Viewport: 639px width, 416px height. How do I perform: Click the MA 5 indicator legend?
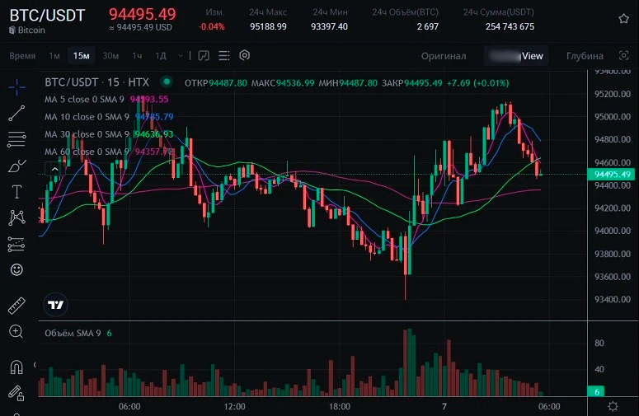point(87,99)
